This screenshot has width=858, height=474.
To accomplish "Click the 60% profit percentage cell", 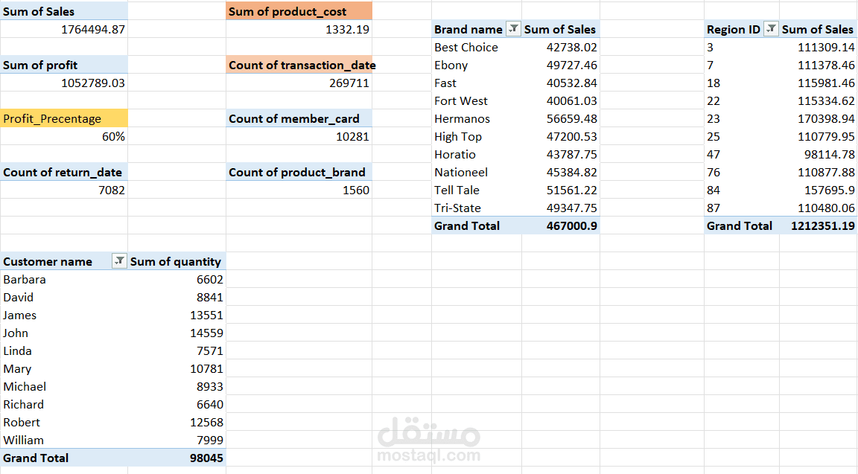I will pyautogui.click(x=113, y=137).
